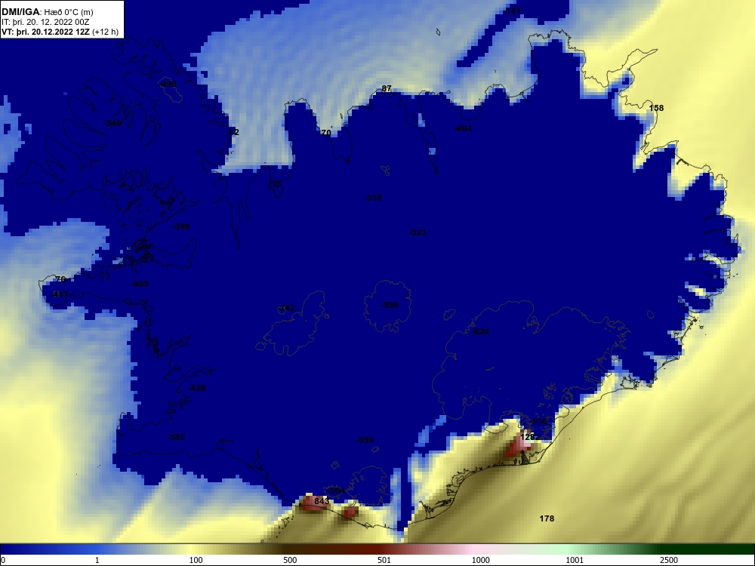Screen dimensions: 755x566
Task: Click the '178' value over the southern sea
Action: coord(547,518)
